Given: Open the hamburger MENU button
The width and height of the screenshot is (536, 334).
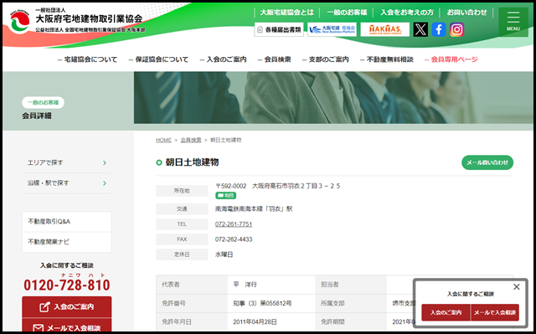Looking at the screenshot, I should tap(513, 22).
